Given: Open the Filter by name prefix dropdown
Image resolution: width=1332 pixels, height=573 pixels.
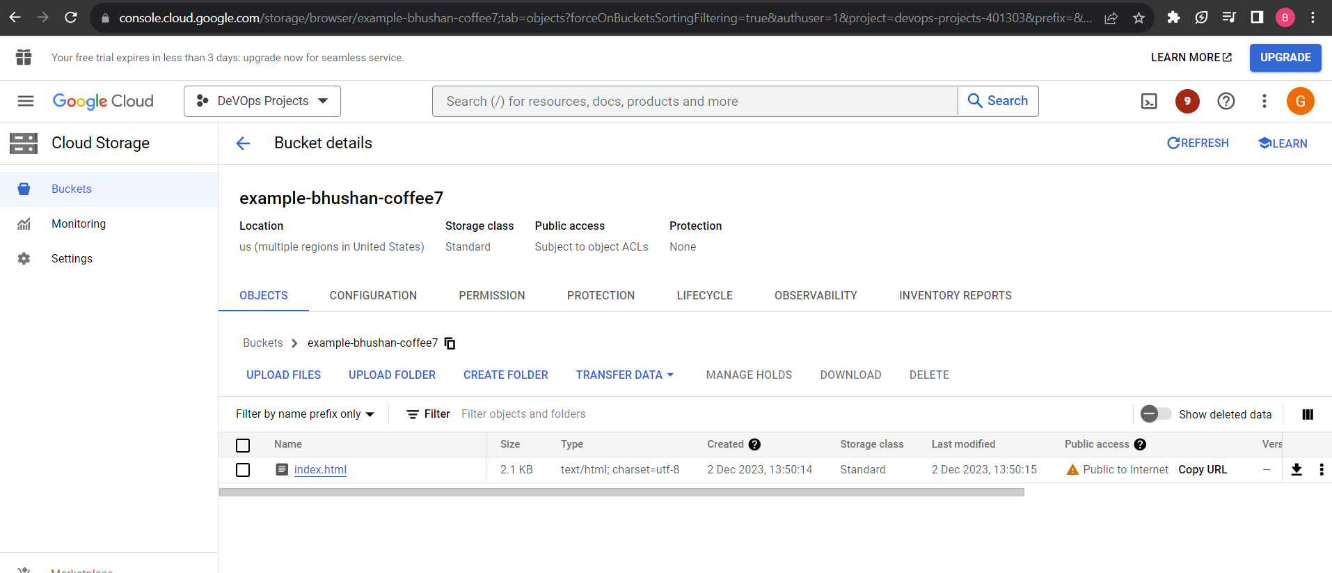Looking at the screenshot, I should [305, 414].
